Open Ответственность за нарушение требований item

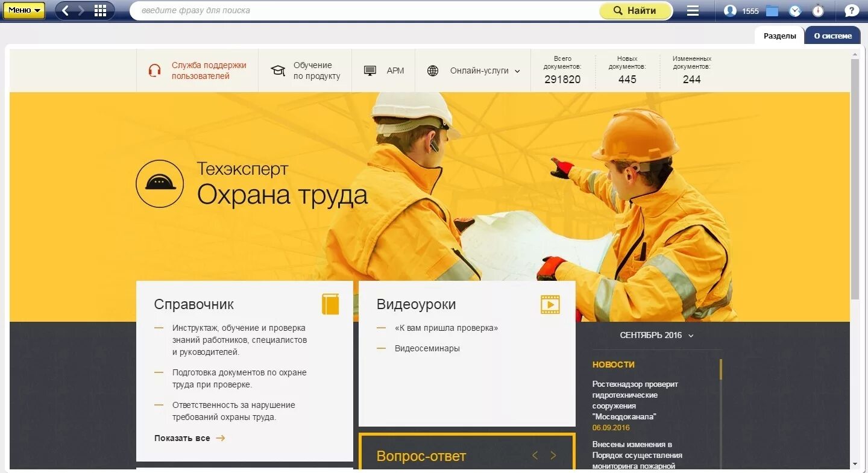(x=233, y=411)
